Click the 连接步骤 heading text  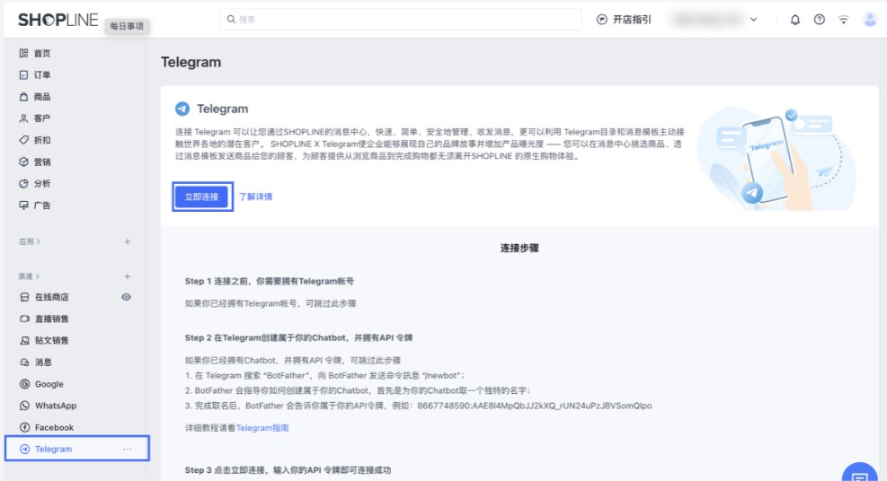(x=519, y=248)
